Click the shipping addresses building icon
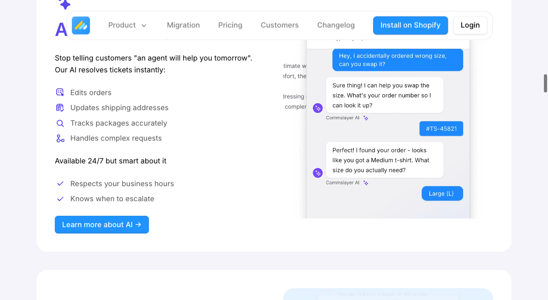This screenshot has width=548, height=300. click(60, 107)
